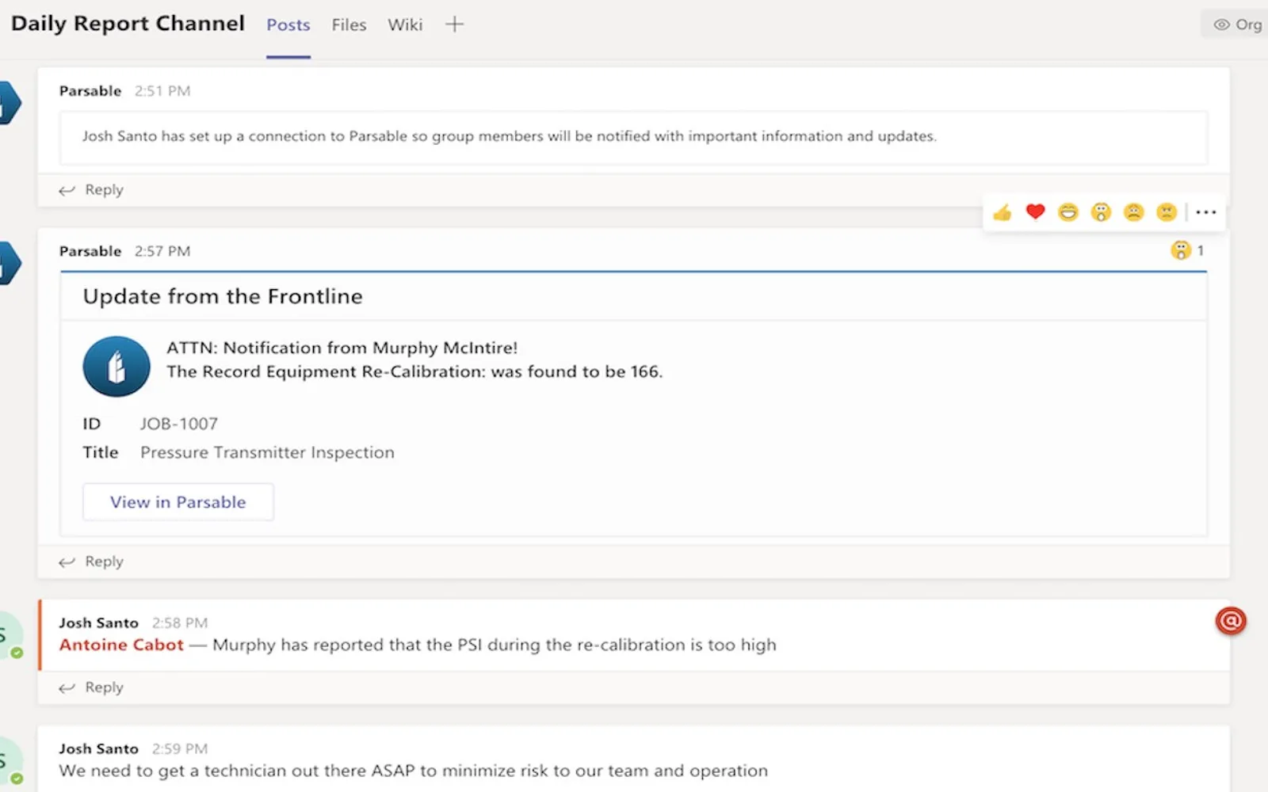Screen dimensions: 1268x792
Task: Click the ATTN notification from Murphy McIntire line
Action: click(342, 348)
